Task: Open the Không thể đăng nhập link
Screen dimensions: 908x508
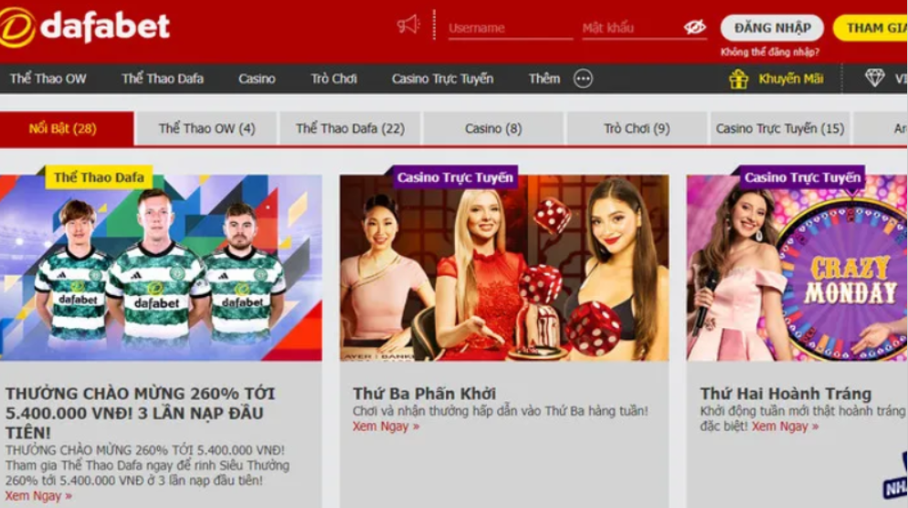Action: [x=769, y=52]
